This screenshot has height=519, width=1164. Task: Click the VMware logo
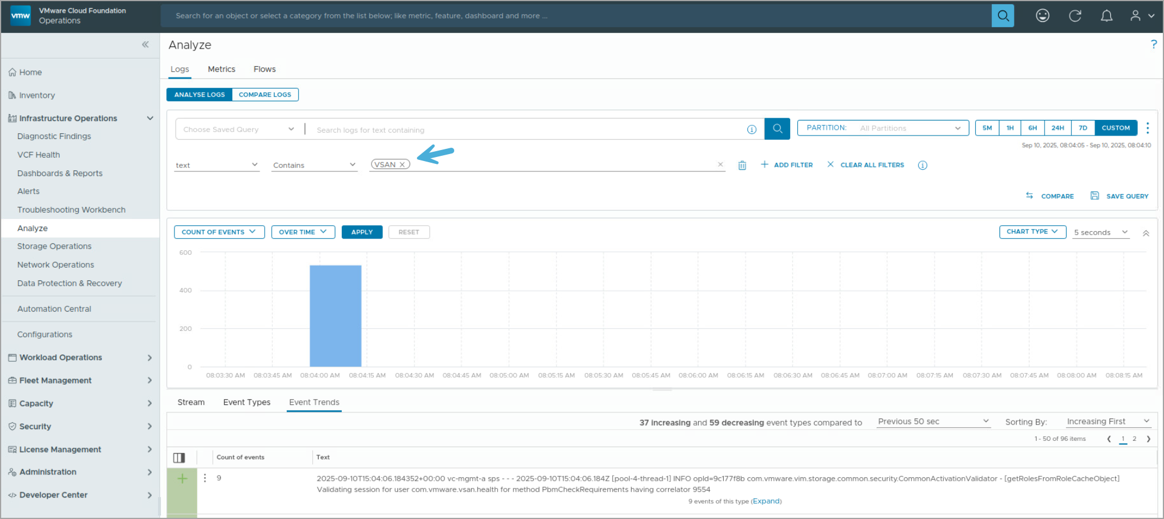click(20, 16)
